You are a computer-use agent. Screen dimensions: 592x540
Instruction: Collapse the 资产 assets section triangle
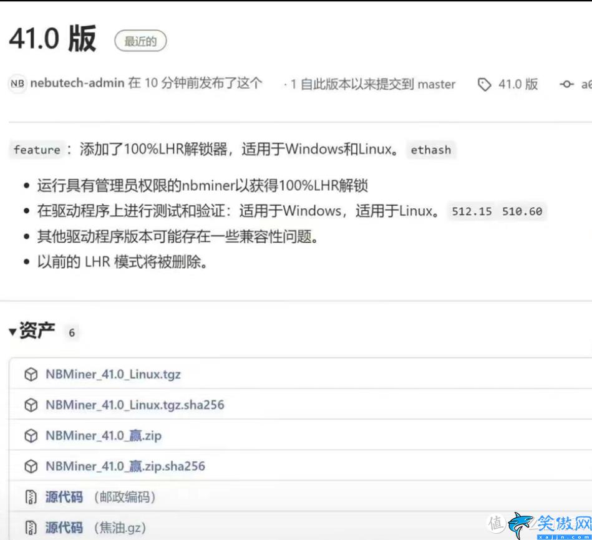12,332
